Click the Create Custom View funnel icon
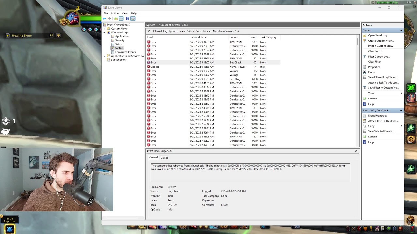Viewport: 417px width, 234px height. tap(365, 41)
